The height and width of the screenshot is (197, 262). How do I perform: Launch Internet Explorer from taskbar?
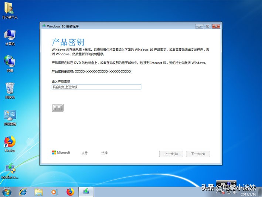tap(23, 192)
